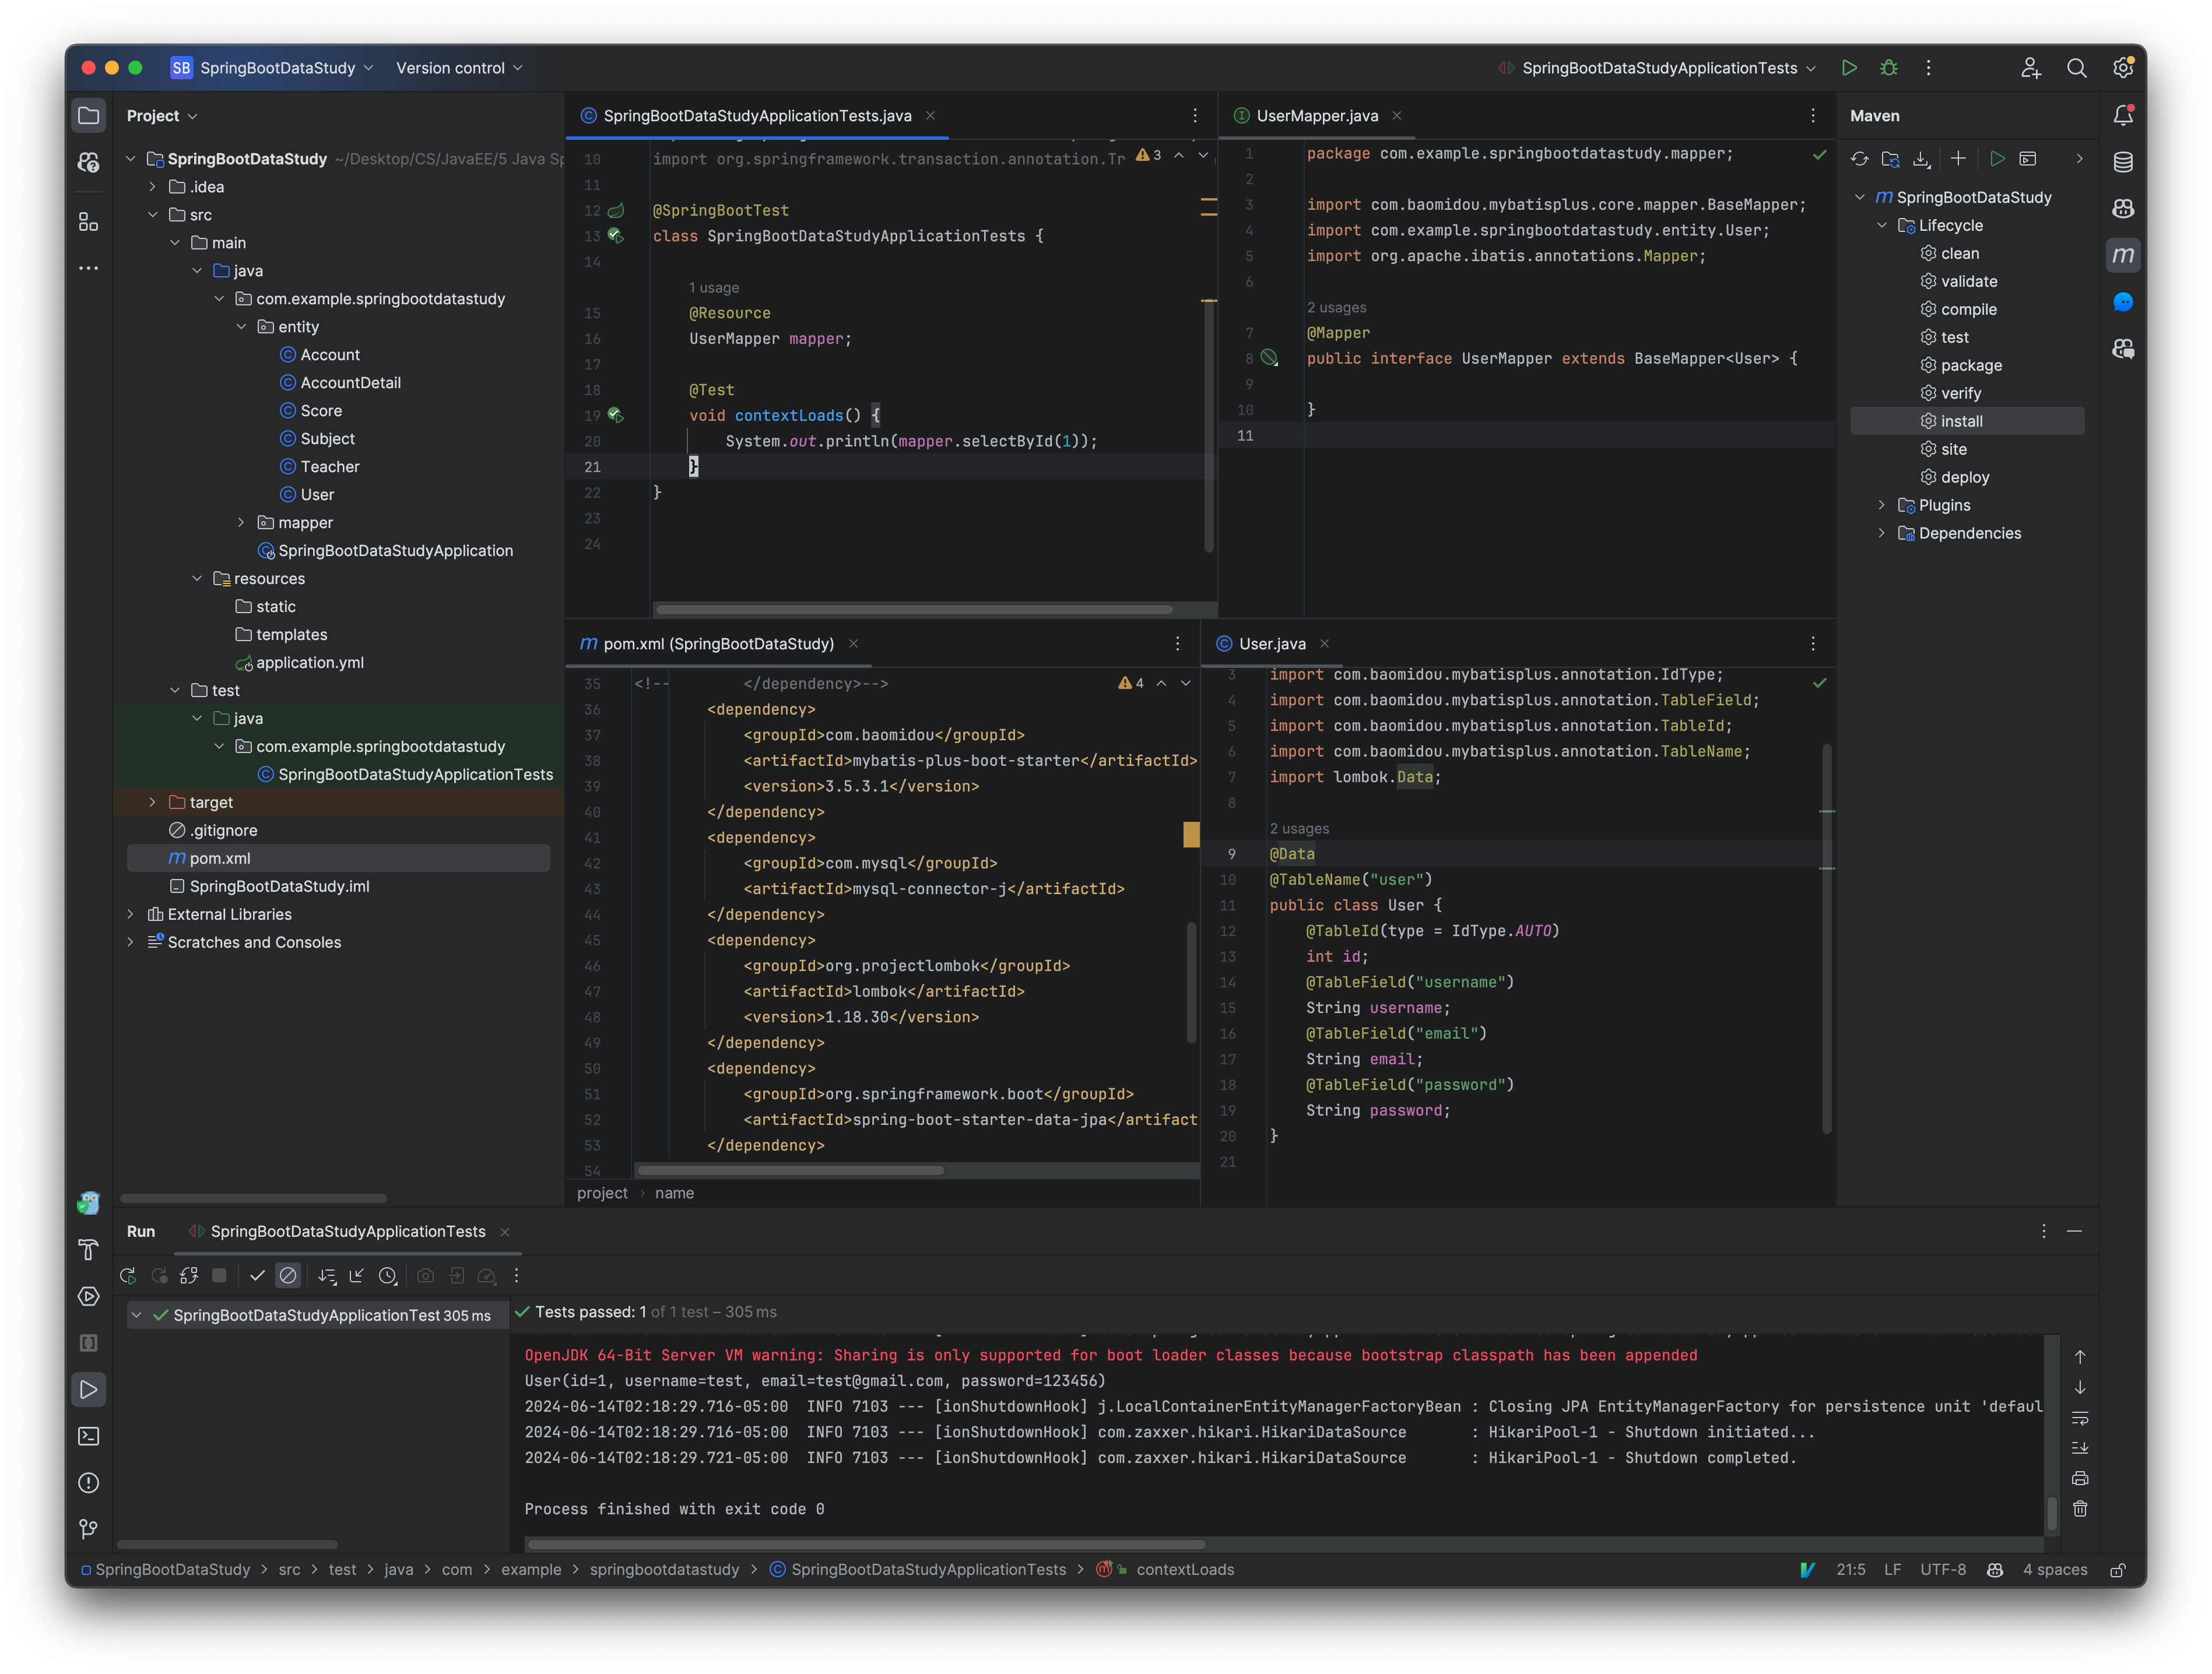Run the Maven build with the green play icon
Image resolution: width=2212 pixels, height=1674 pixels.
click(x=1998, y=158)
